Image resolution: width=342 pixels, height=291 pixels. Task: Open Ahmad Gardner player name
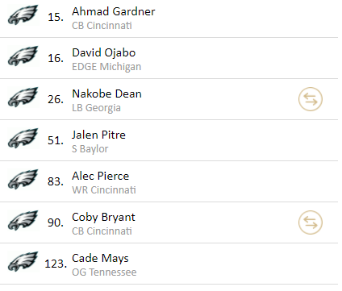tap(114, 11)
